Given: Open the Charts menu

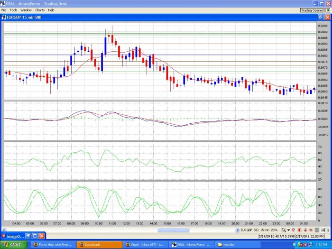Looking at the screenshot, I should 40,10.
